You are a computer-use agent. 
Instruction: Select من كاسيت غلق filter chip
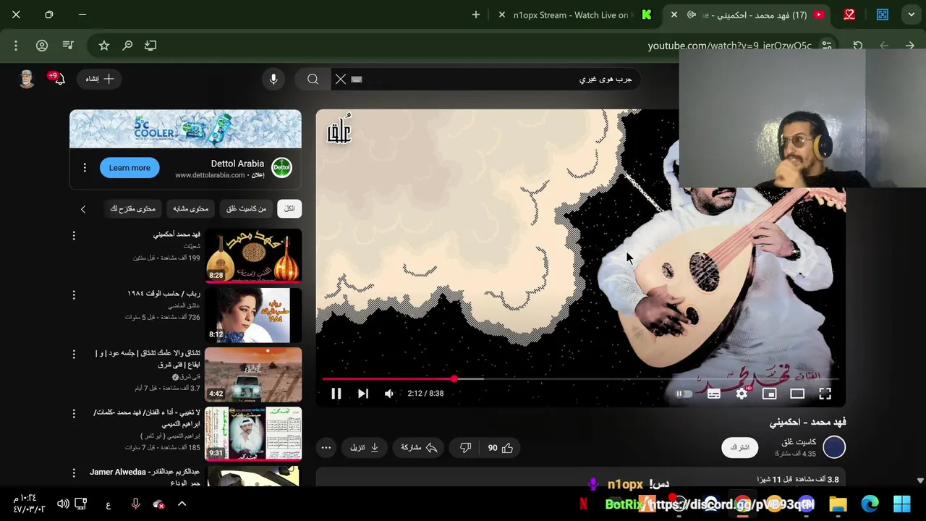pyautogui.click(x=246, y=208)
